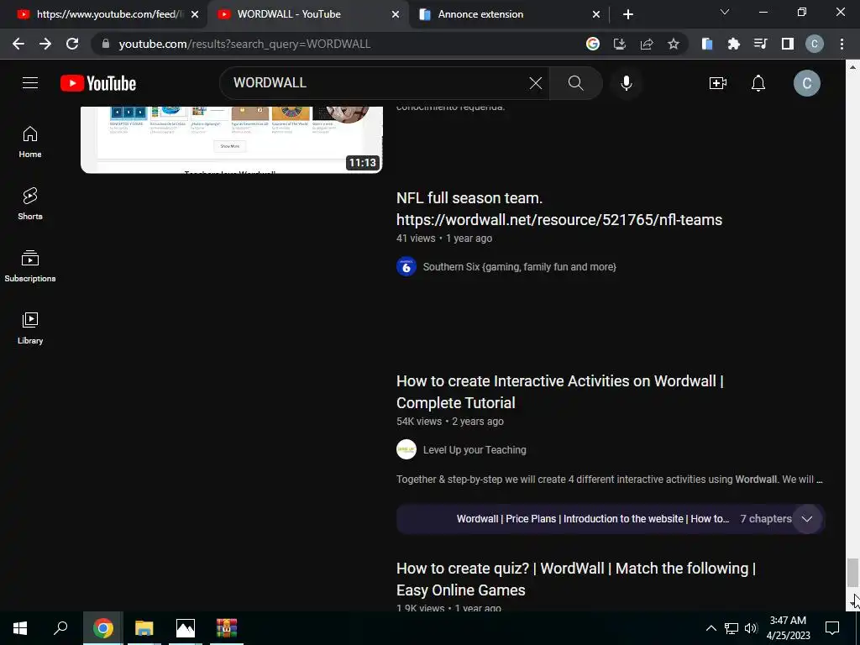Screen dimensions: 860x645
Task: Click the scrollbar down arrow
Action: click(852, 603)
